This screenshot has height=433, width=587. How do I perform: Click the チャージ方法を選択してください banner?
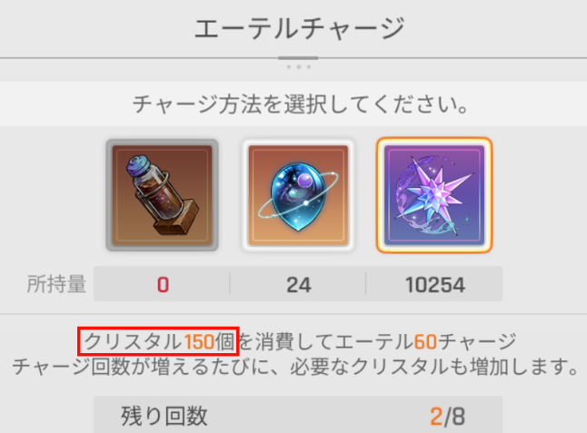[293, 104]
